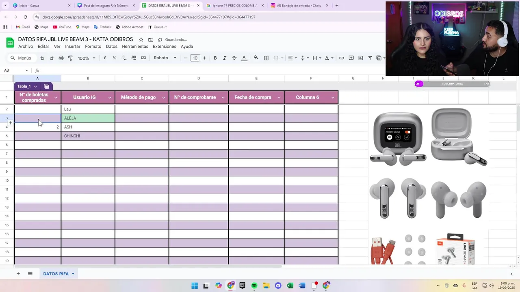Open the Editar menu
Screen dimensions: 520x292
(x=43, y=47)
